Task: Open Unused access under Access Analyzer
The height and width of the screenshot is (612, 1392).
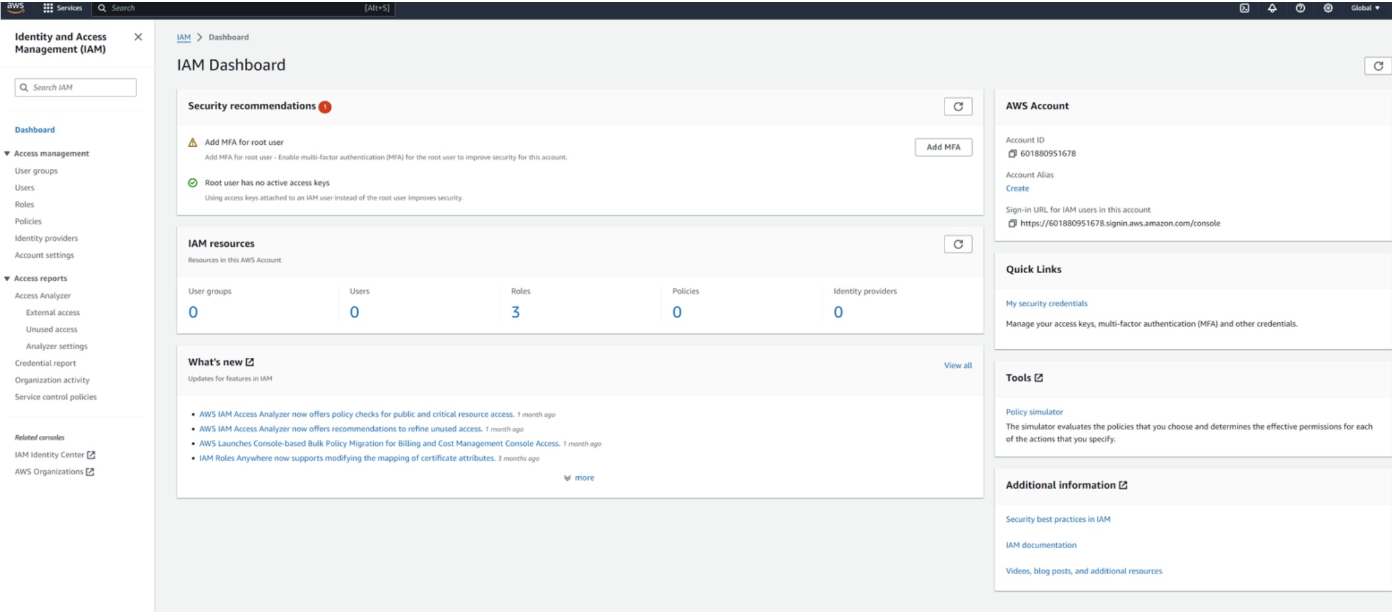Action: click(x=52, y=330)
